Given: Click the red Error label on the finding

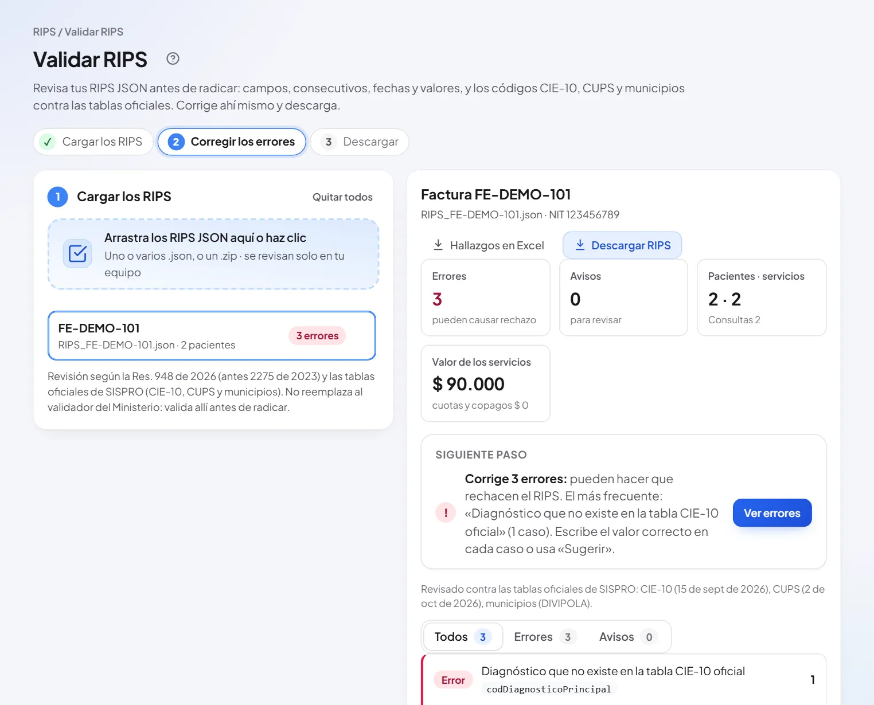Looking at the screenshot, I should [x=453, y=680].
